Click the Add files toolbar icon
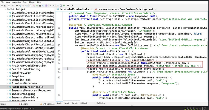The width and height of the screenshot is (209, 110). (5, 6)
